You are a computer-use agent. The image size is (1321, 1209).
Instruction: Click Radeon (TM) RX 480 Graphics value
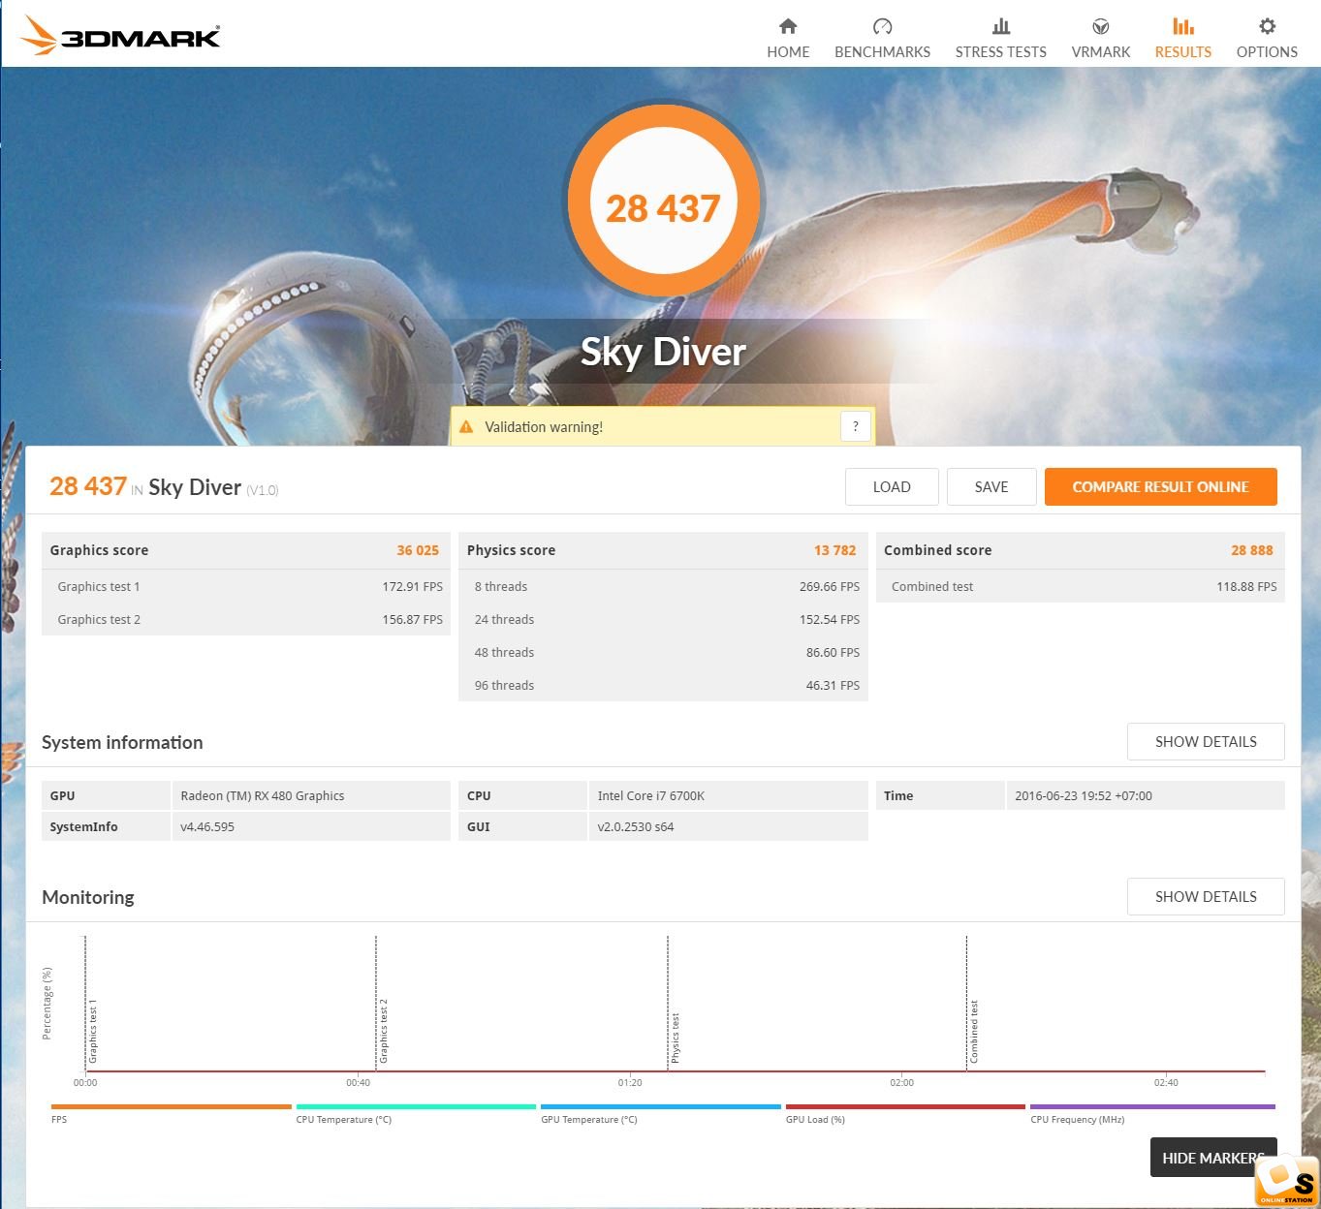[x=263, y=795]
